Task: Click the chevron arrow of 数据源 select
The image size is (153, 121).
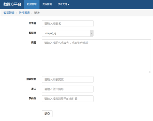Action: pos(91,33)
